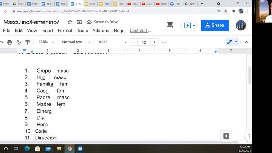
Task: Redo the last action
Action: (x=2, y=42)
